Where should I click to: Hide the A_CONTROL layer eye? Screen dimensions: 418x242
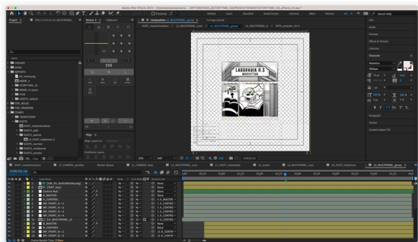(9, 199)
